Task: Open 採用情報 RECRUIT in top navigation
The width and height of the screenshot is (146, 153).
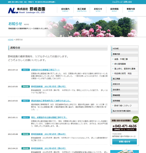Action: 114,10
